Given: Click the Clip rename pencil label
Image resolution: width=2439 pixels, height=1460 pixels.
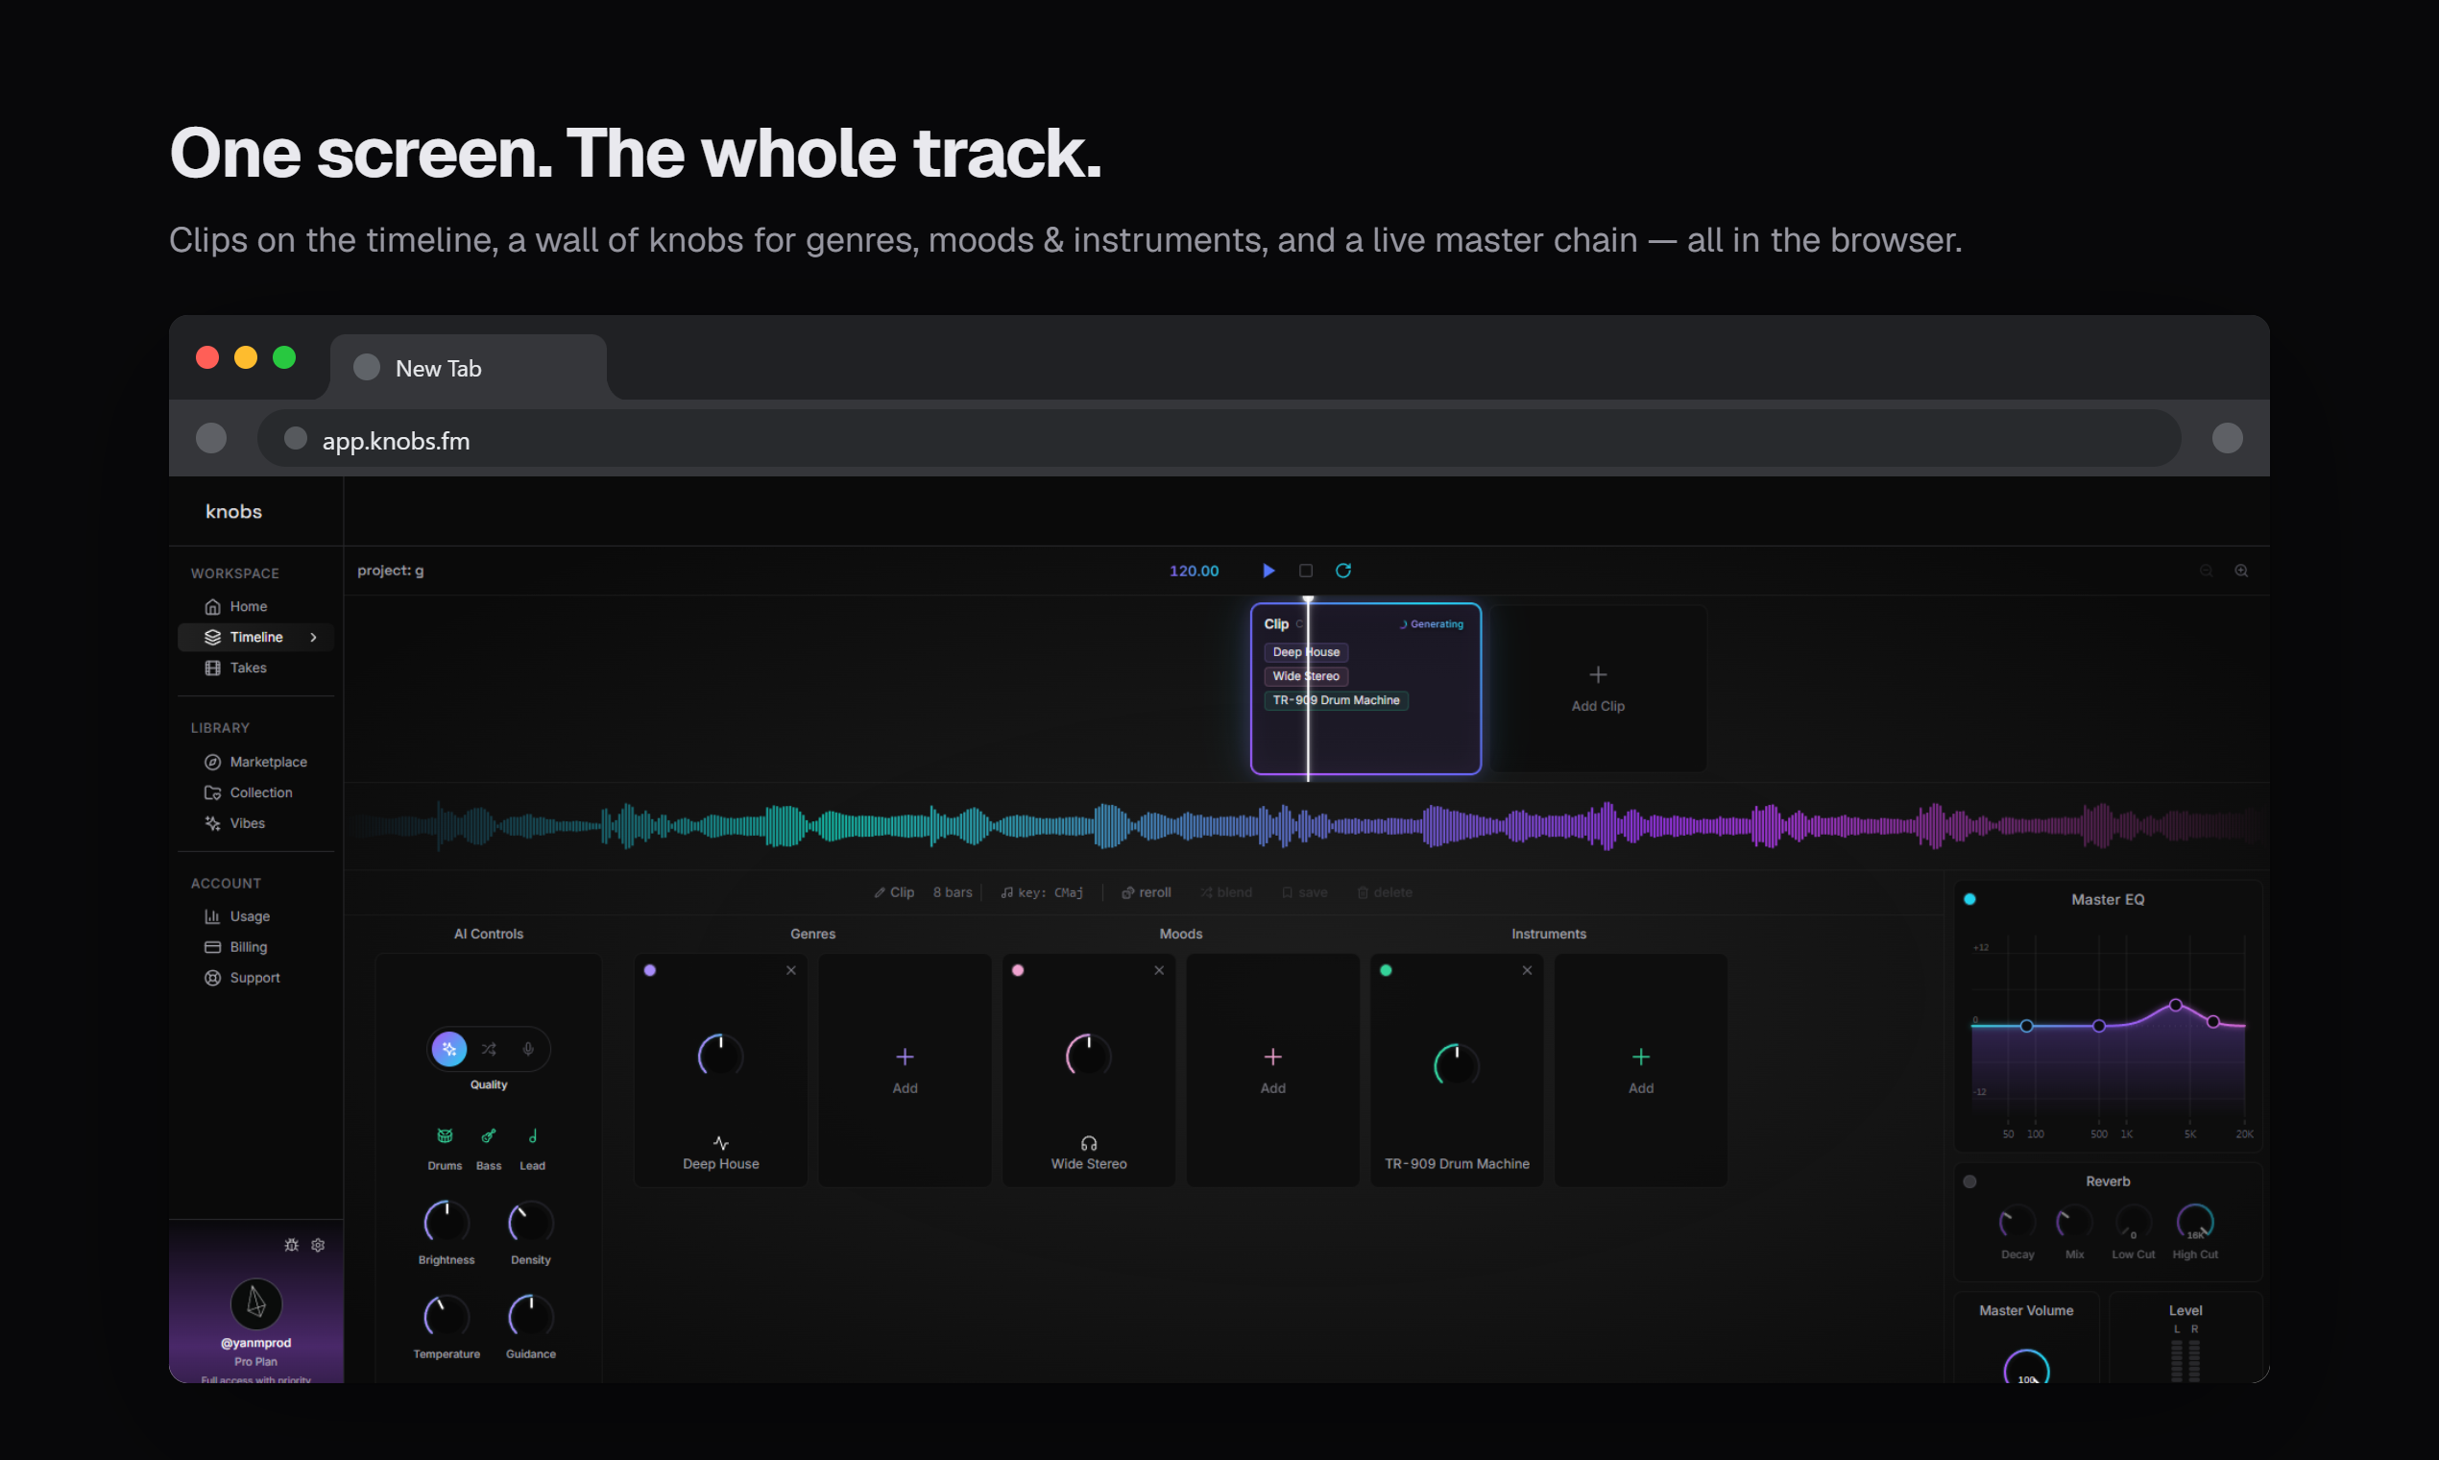Looking at the screenshot, I should [x=894, y=892].
